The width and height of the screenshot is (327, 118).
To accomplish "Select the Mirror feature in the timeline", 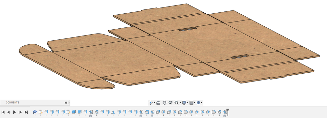I will (113, 112).
